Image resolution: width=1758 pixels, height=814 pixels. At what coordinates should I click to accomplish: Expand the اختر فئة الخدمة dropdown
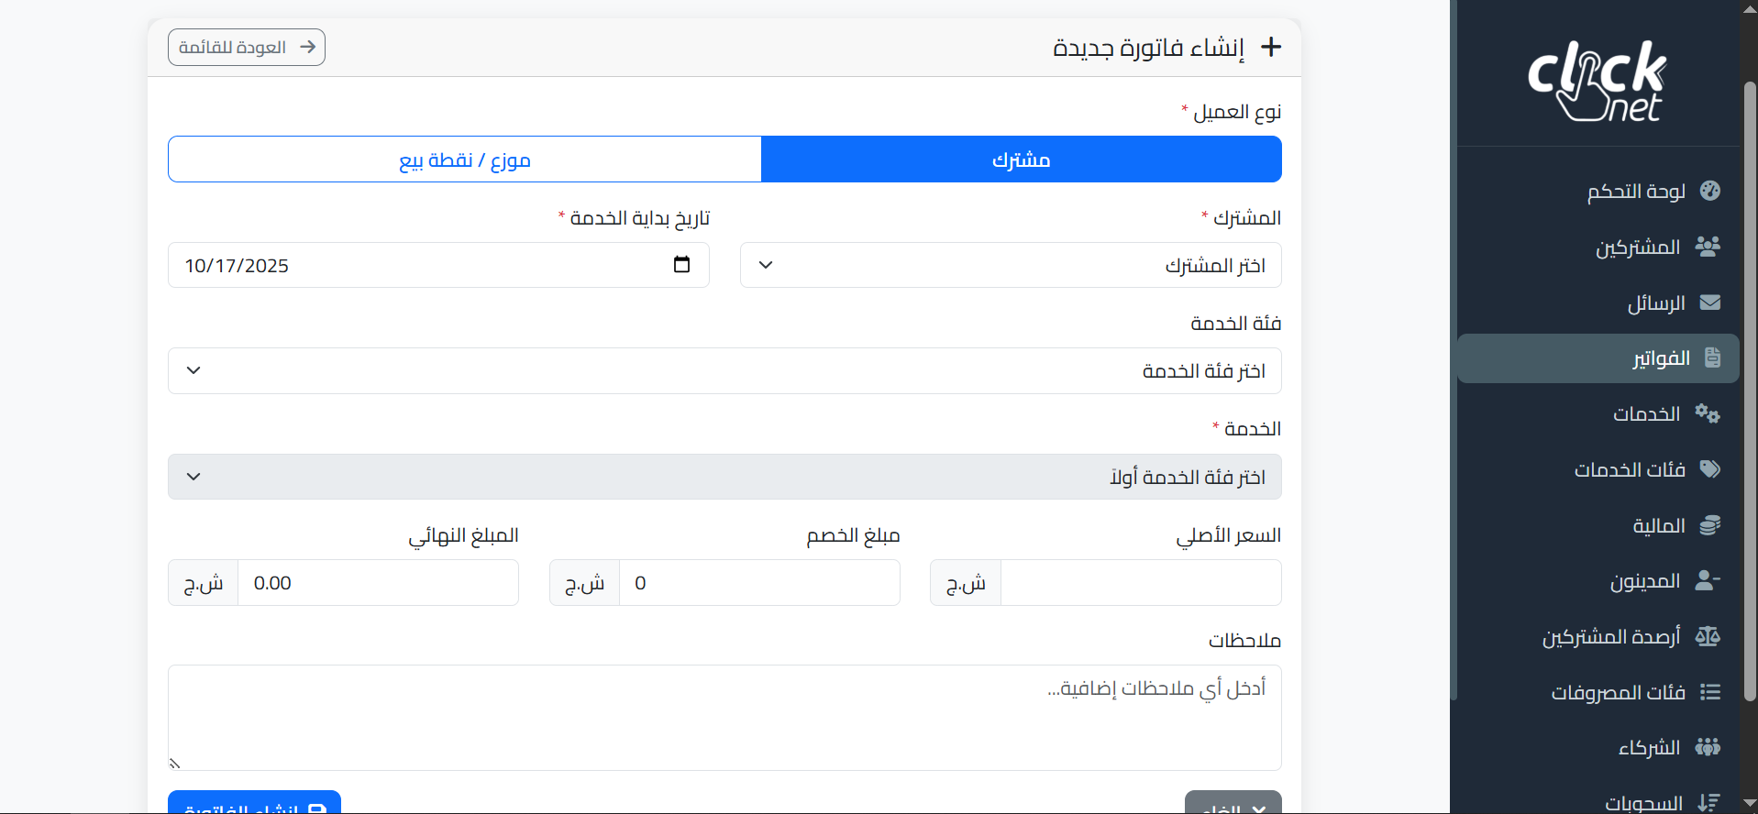(x=724, y=370)
